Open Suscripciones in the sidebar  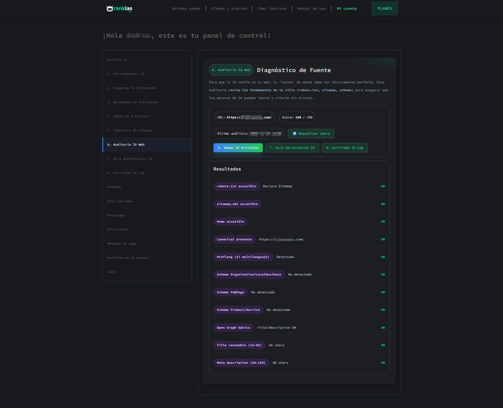[120, 201]
